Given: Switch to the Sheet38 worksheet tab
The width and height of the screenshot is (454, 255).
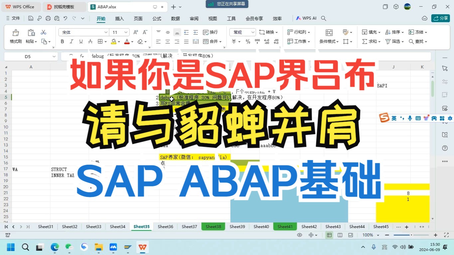Looking at the screenshot, I should coord(213,226).
